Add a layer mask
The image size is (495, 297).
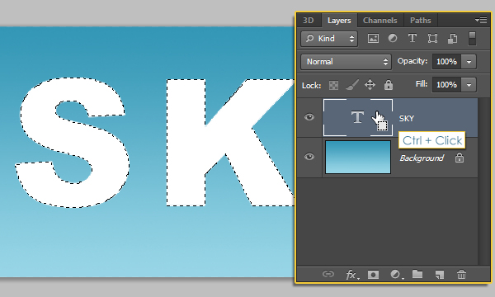pyautogui.click(x=373, y=275)
